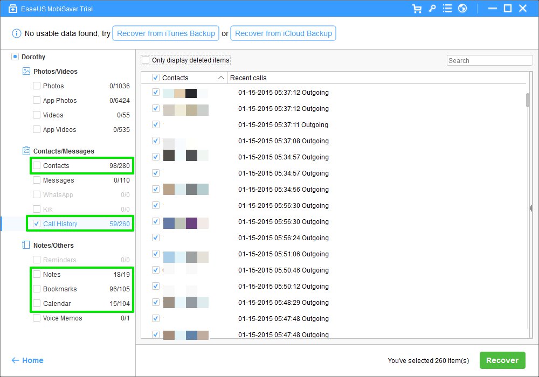
Task: Select Voice Memos in the sidebar
Action: (x=63, y=318)
